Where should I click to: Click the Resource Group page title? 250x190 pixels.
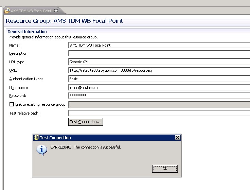click(x=64, y=21)
